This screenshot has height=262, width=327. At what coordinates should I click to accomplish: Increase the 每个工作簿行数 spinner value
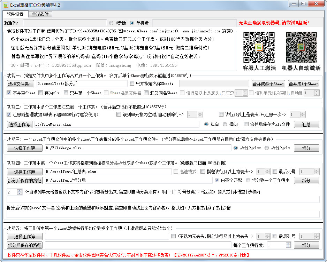coord(288,244)
